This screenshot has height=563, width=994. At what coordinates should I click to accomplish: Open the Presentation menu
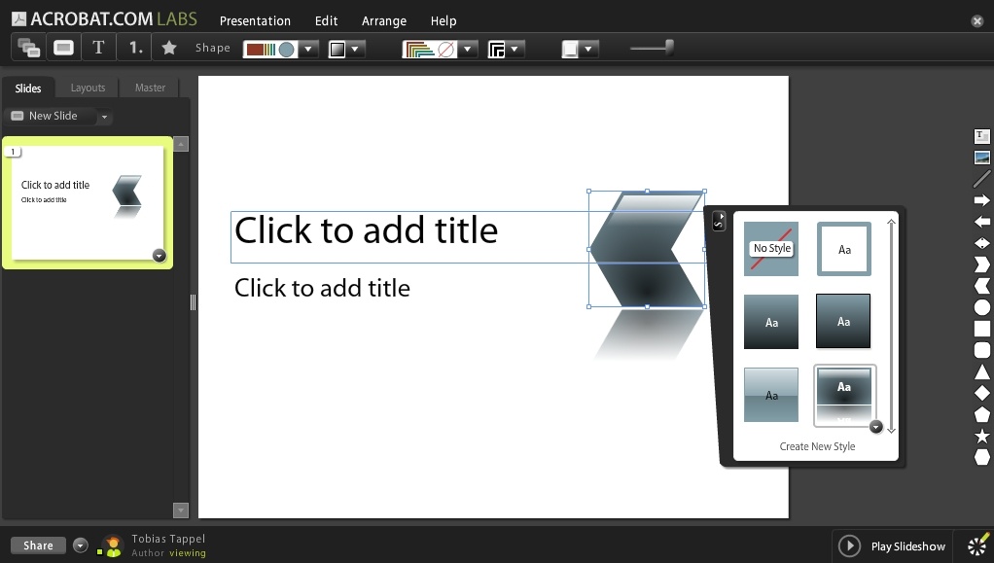click(255, 21)
